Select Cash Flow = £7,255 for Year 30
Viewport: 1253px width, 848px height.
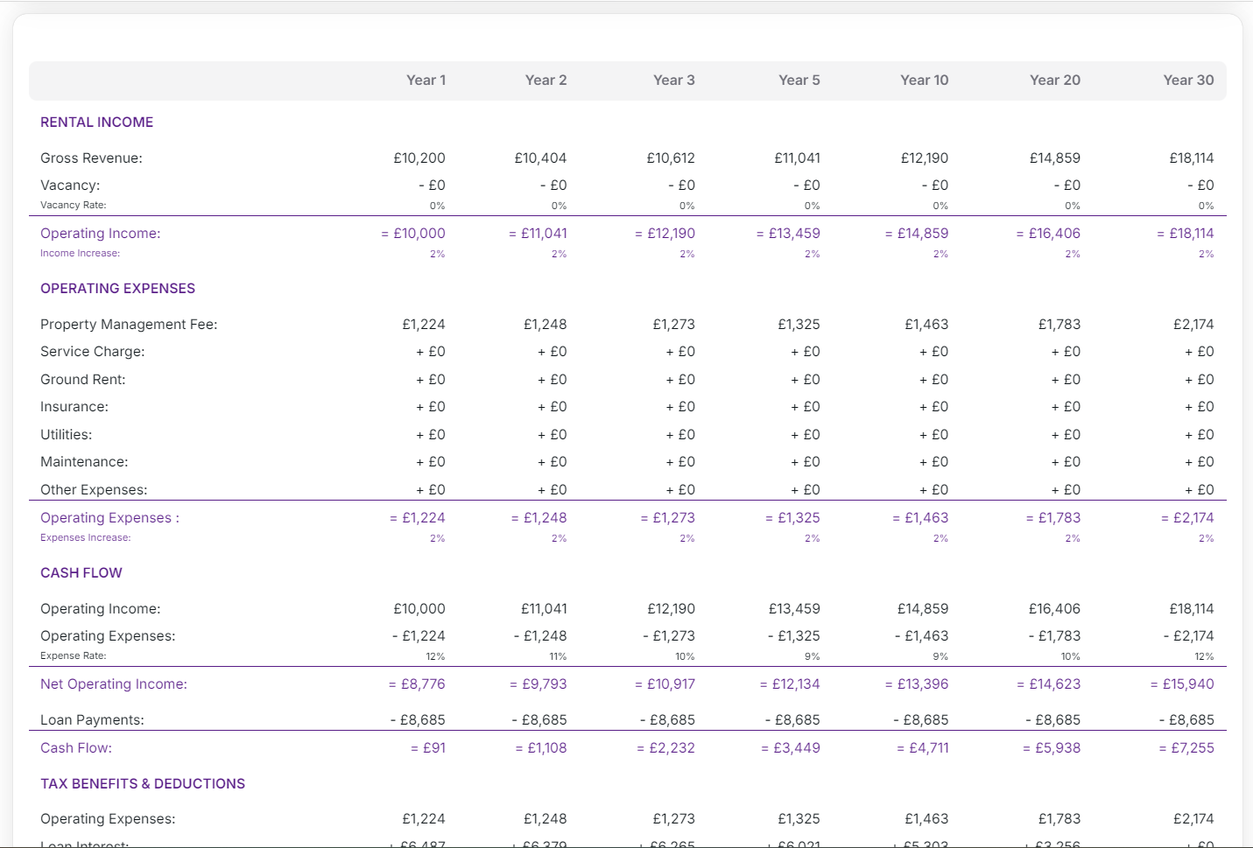coord(1186,748)
